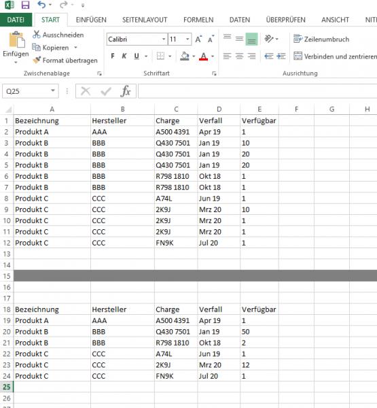Viewport: 377px width, 408px height.
Task: Click into the formula bar input
Action: 257,91
